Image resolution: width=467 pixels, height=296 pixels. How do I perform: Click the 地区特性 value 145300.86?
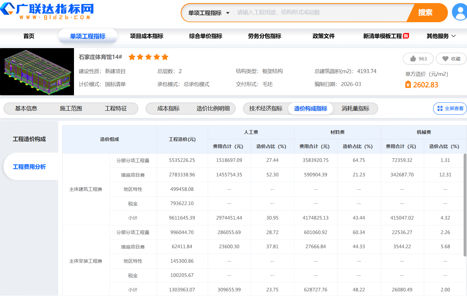click(x=182, y=261)
